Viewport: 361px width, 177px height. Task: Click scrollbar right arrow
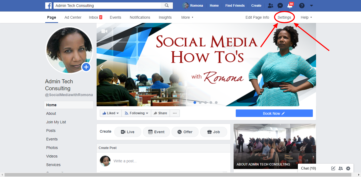pyautogui.click(x=359, y=175)
